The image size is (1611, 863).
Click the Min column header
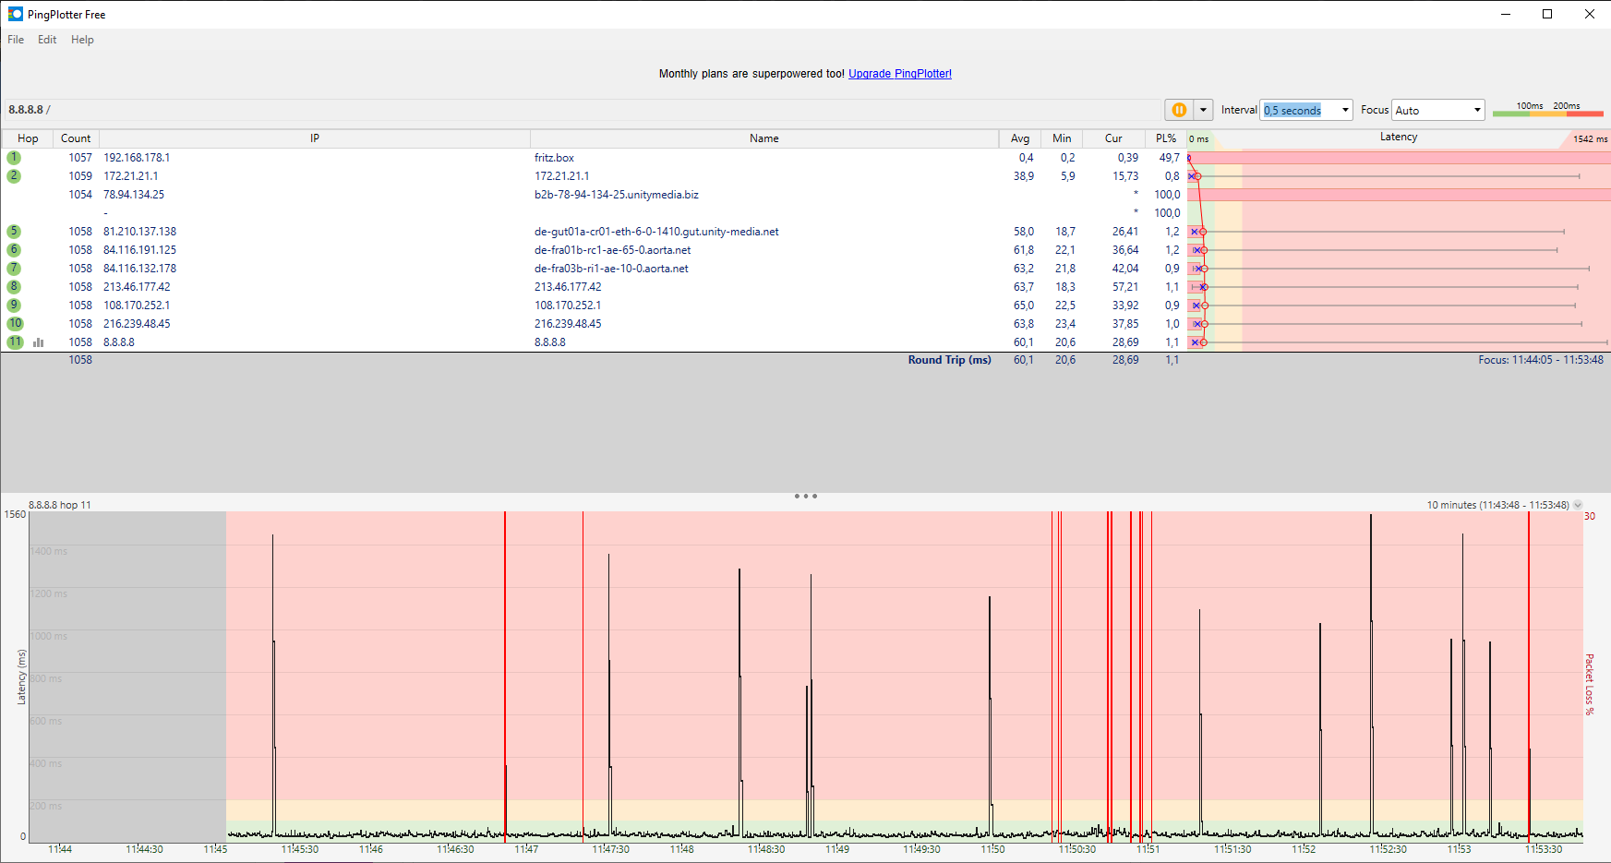(1062, 138)
